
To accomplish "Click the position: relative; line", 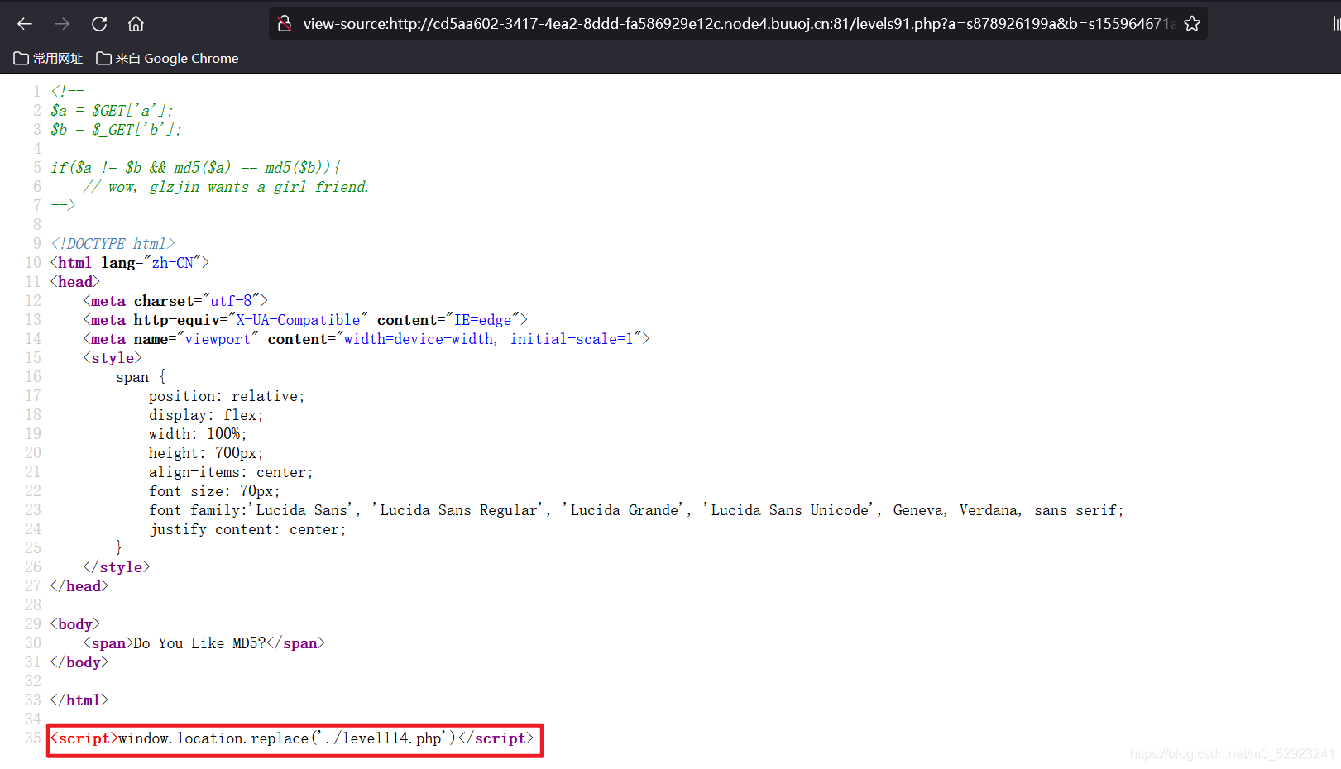I will point(227,396).
